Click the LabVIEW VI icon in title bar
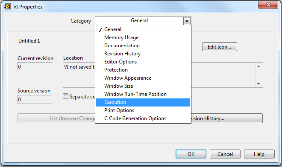Image resolution: width=282 pixels, height=167 pixels. (8, 7)
